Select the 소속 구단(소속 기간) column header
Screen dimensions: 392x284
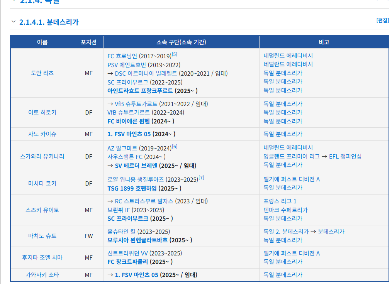click(x=181, y=42)
